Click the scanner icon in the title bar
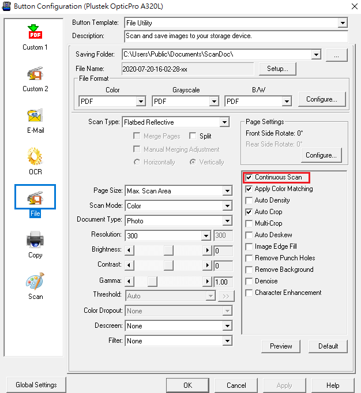The image size is (361, 393). 6,6
